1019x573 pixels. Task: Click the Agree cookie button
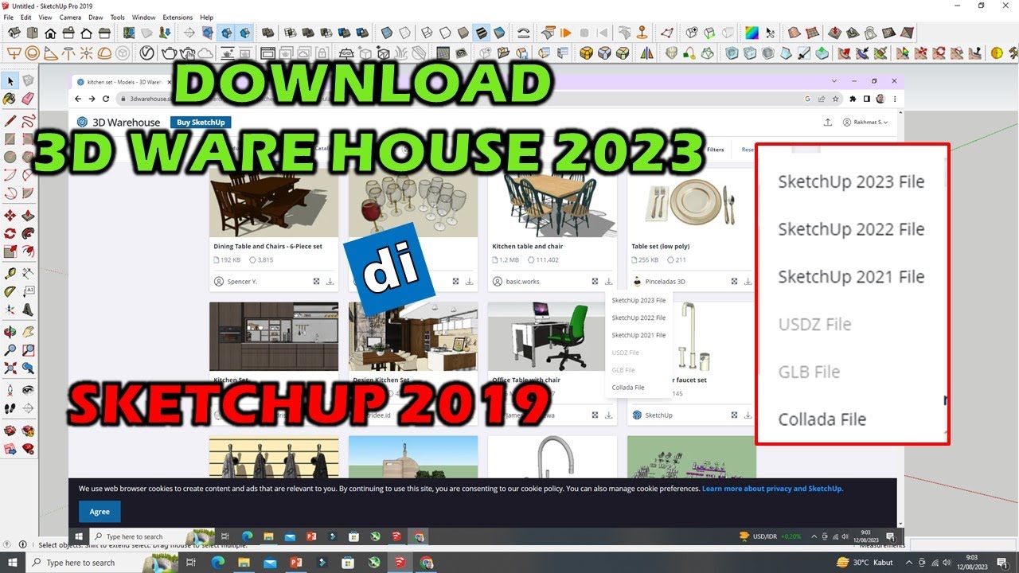click(100, 512)
